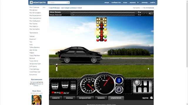Click Айназ Валиев race progress bar
Viewport: 188px width, 105px height.
coord(103,12)
